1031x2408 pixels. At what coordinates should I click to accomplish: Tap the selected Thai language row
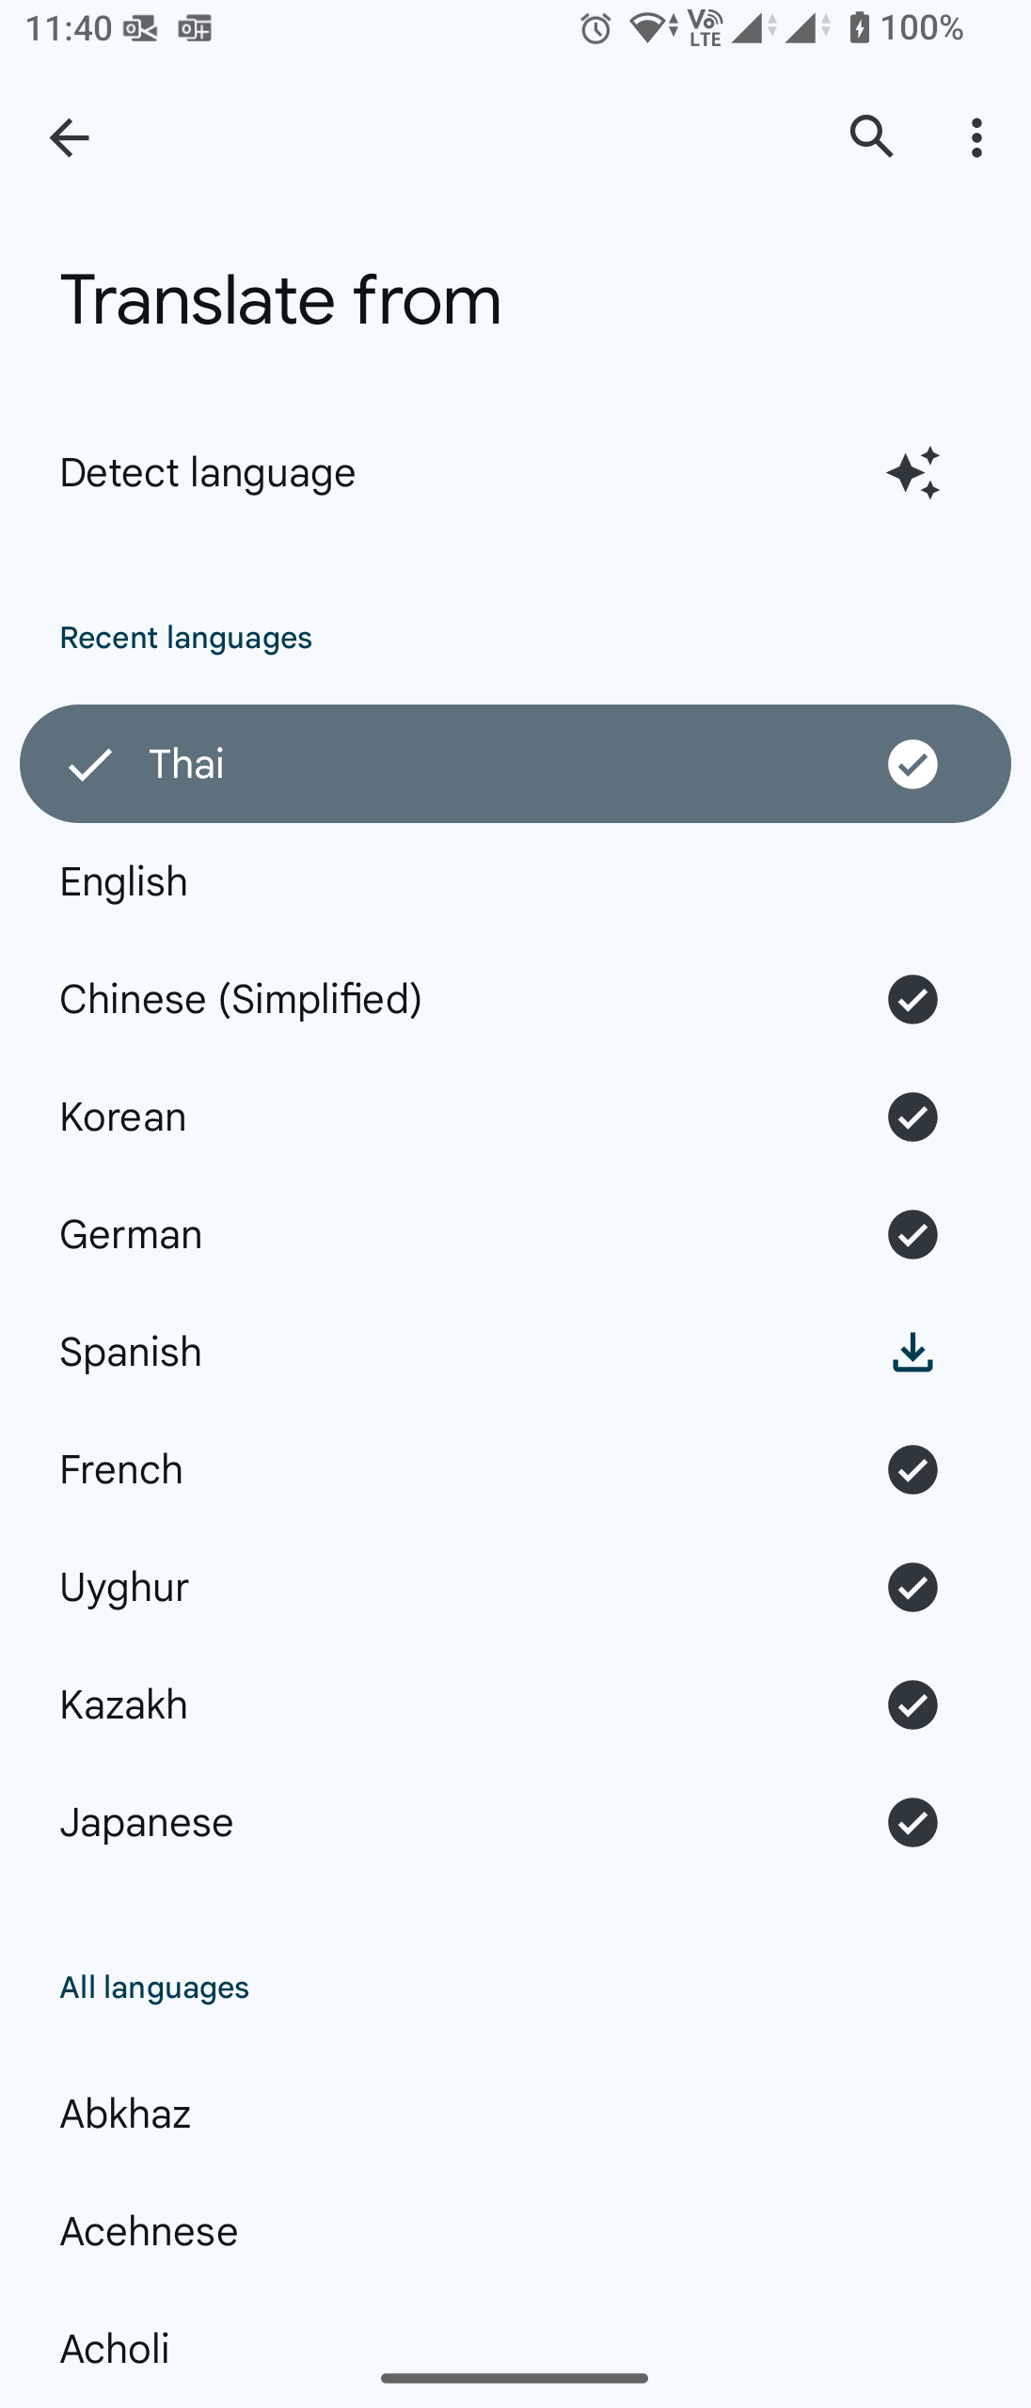pyautogui.click(x=470, y=764)
